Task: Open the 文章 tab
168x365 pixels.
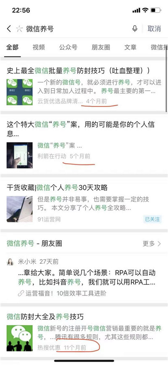Action: (131, 47)
